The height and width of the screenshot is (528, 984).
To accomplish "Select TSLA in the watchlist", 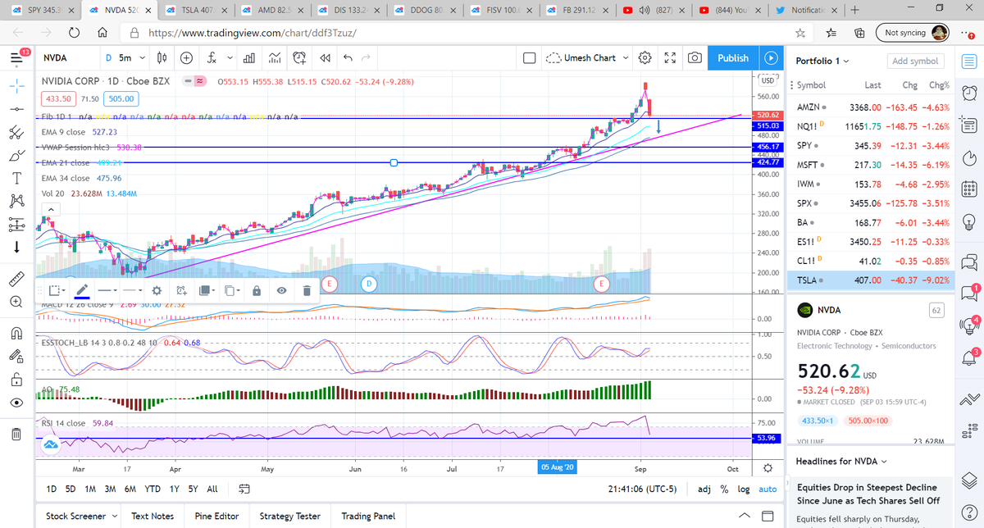I will pyautogui.click(x=871, y=280).
